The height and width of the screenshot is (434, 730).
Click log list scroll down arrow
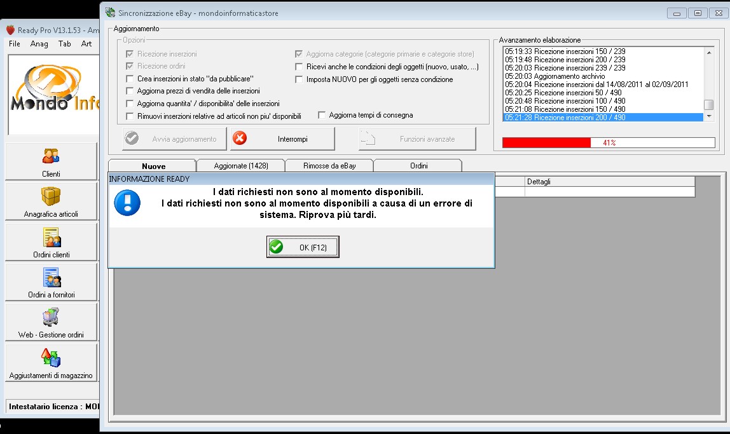708,116
